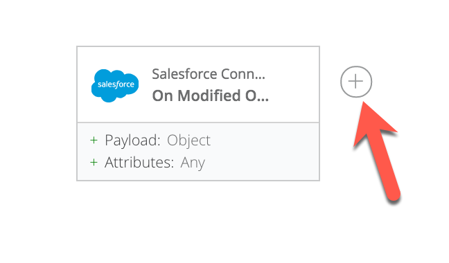This screenshot has width=449, height=263.
Task: Click empty canvas below the Salesforce card
Action: pos(198,223)
